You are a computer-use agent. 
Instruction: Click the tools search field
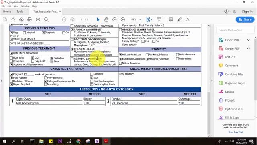[235, 30]
